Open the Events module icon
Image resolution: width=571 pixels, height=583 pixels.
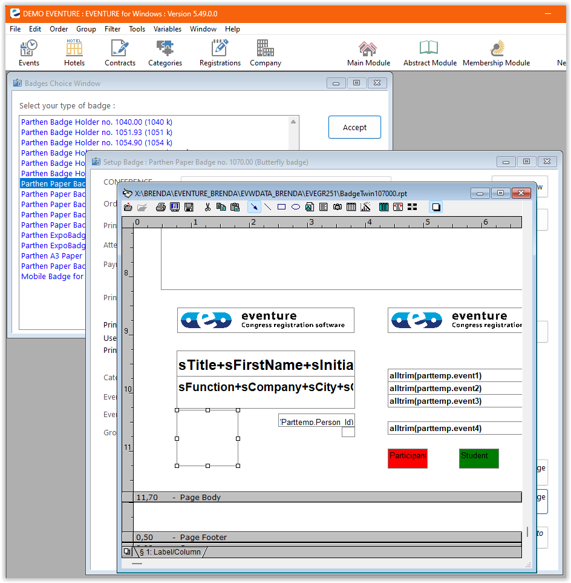[29, 53]
